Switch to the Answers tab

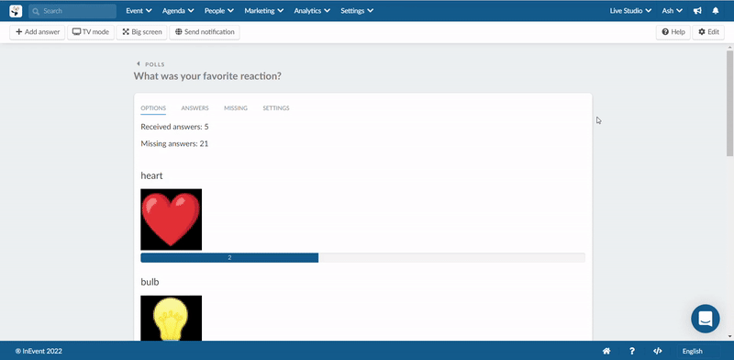195,108
